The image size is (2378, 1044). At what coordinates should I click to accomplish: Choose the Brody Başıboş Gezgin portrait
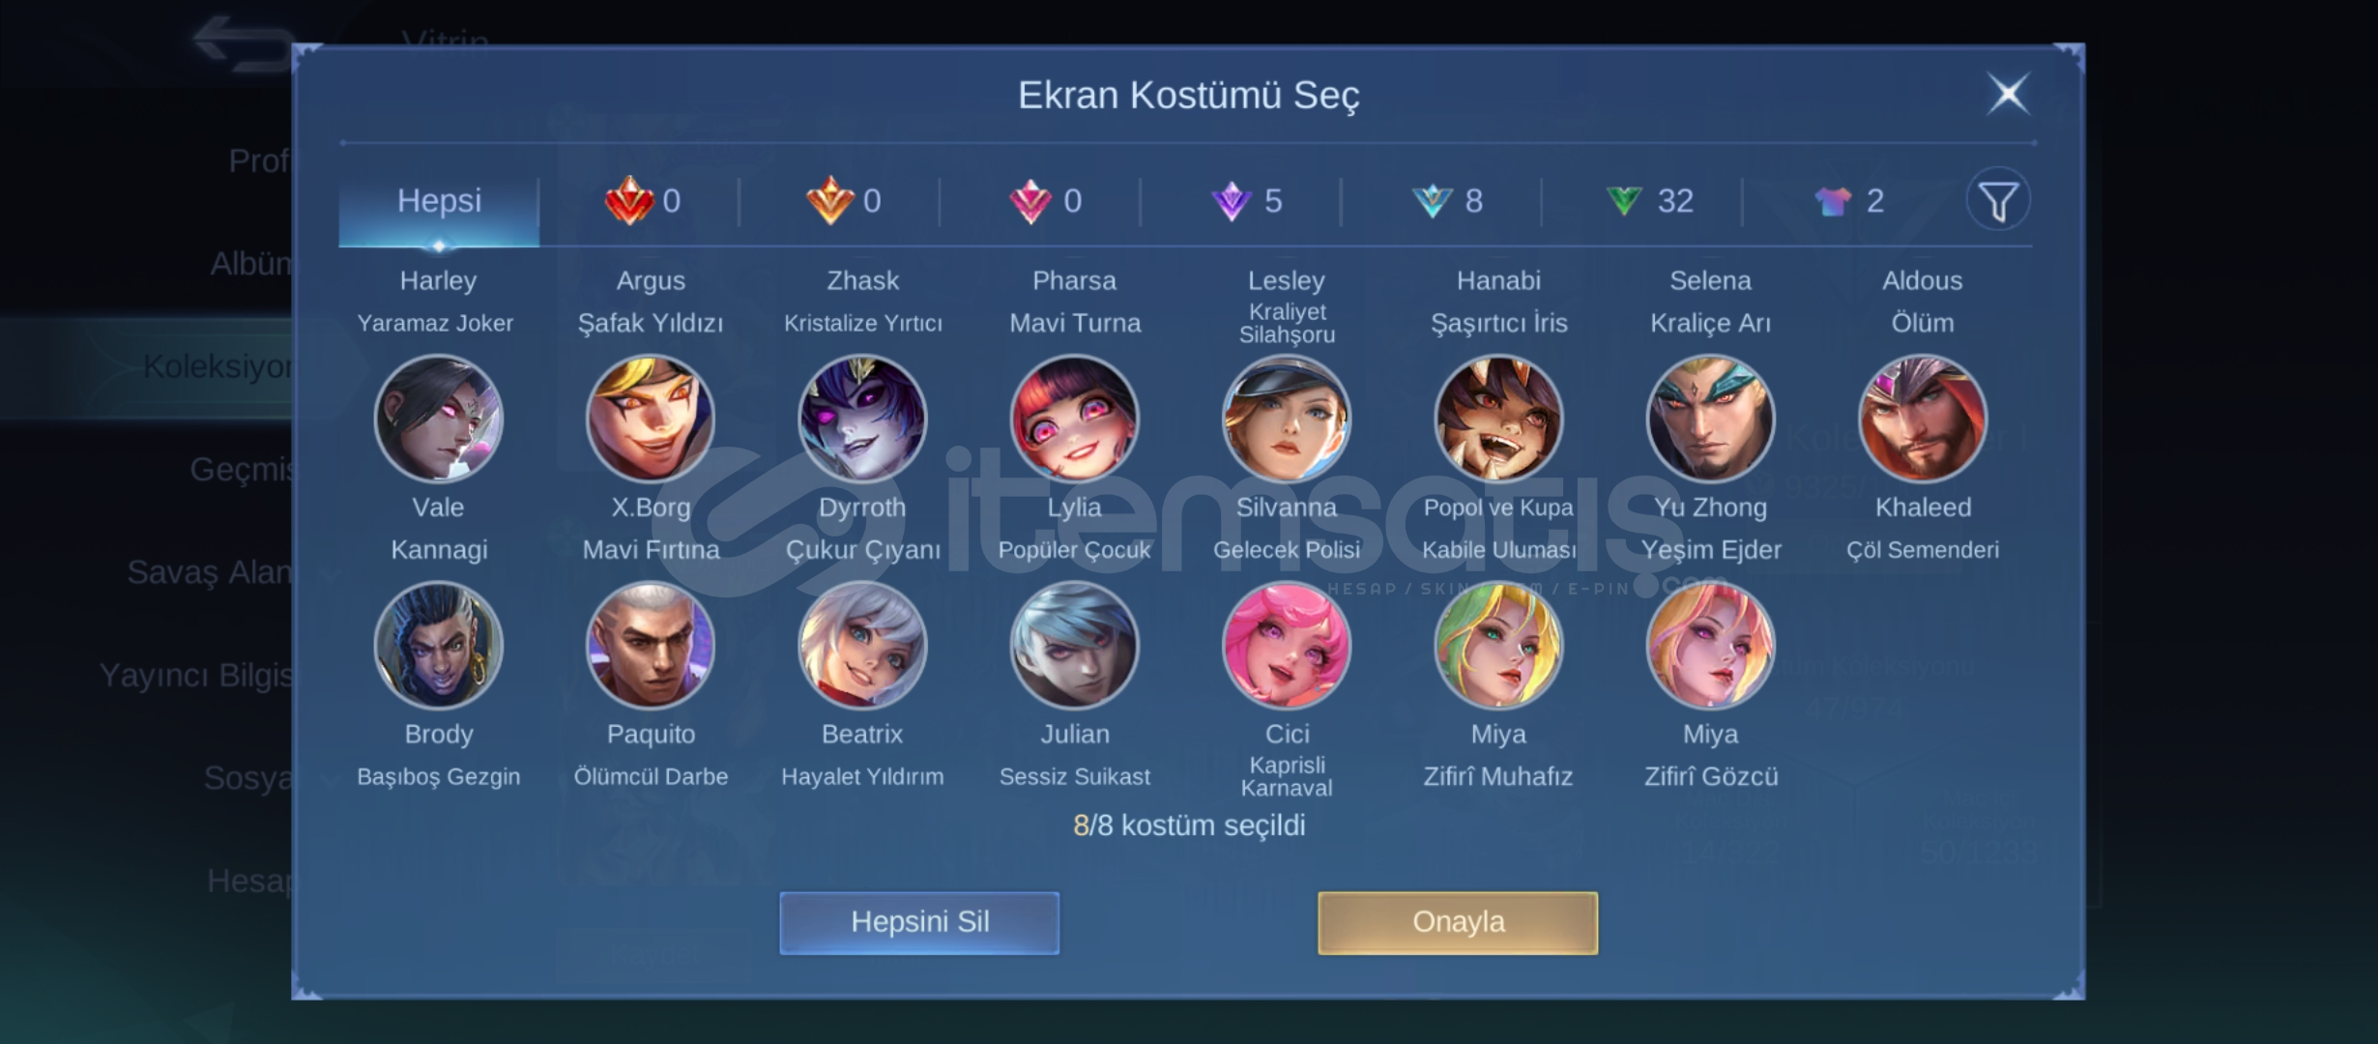pyautogui.click(x=439, y=645)
